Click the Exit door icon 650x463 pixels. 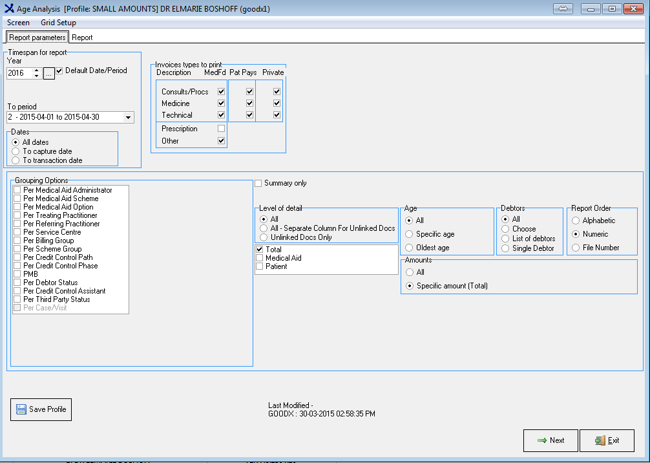coord(600,440)
